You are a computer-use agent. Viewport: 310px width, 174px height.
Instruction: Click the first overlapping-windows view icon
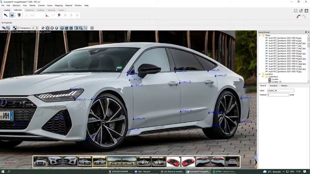click(x=76, y=28)
